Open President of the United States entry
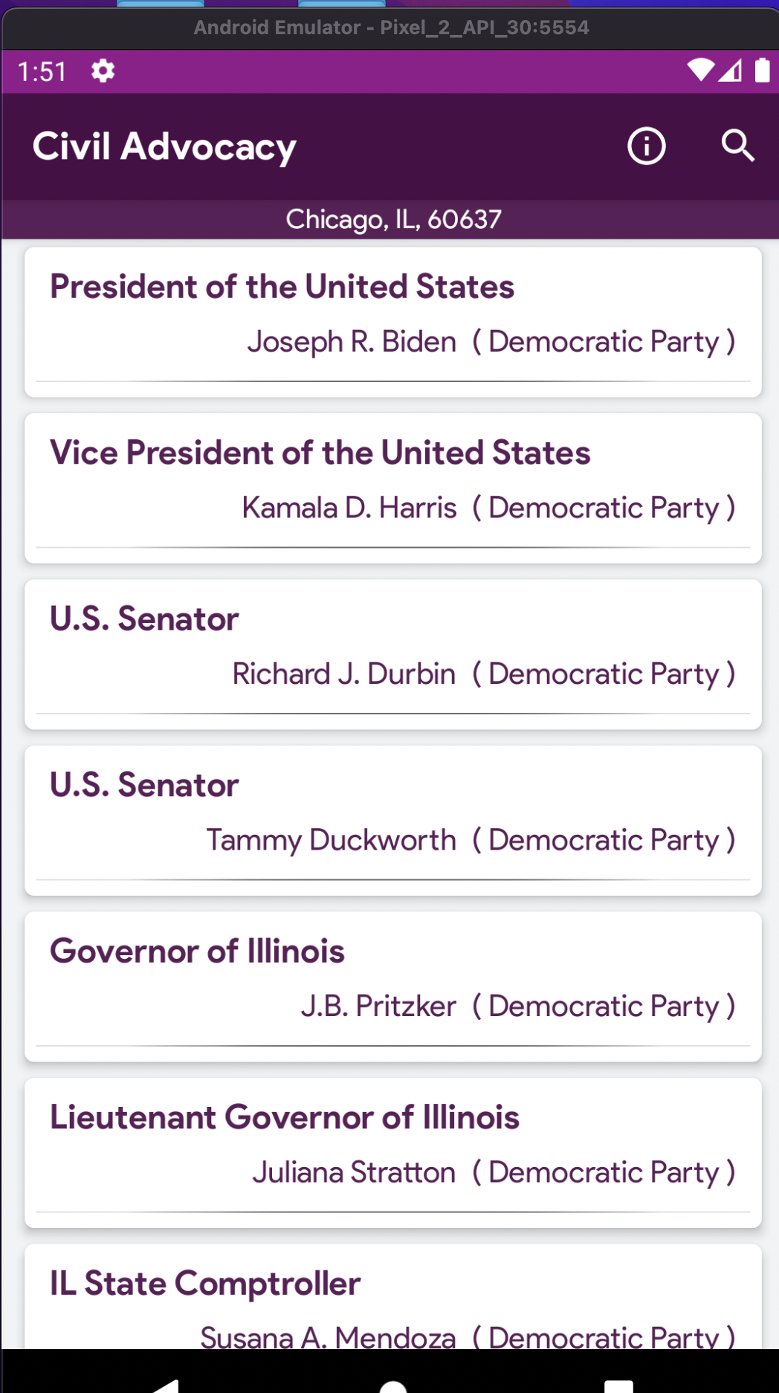The width and height of the screenshot is (779, 1393). [x=392, y=321]
